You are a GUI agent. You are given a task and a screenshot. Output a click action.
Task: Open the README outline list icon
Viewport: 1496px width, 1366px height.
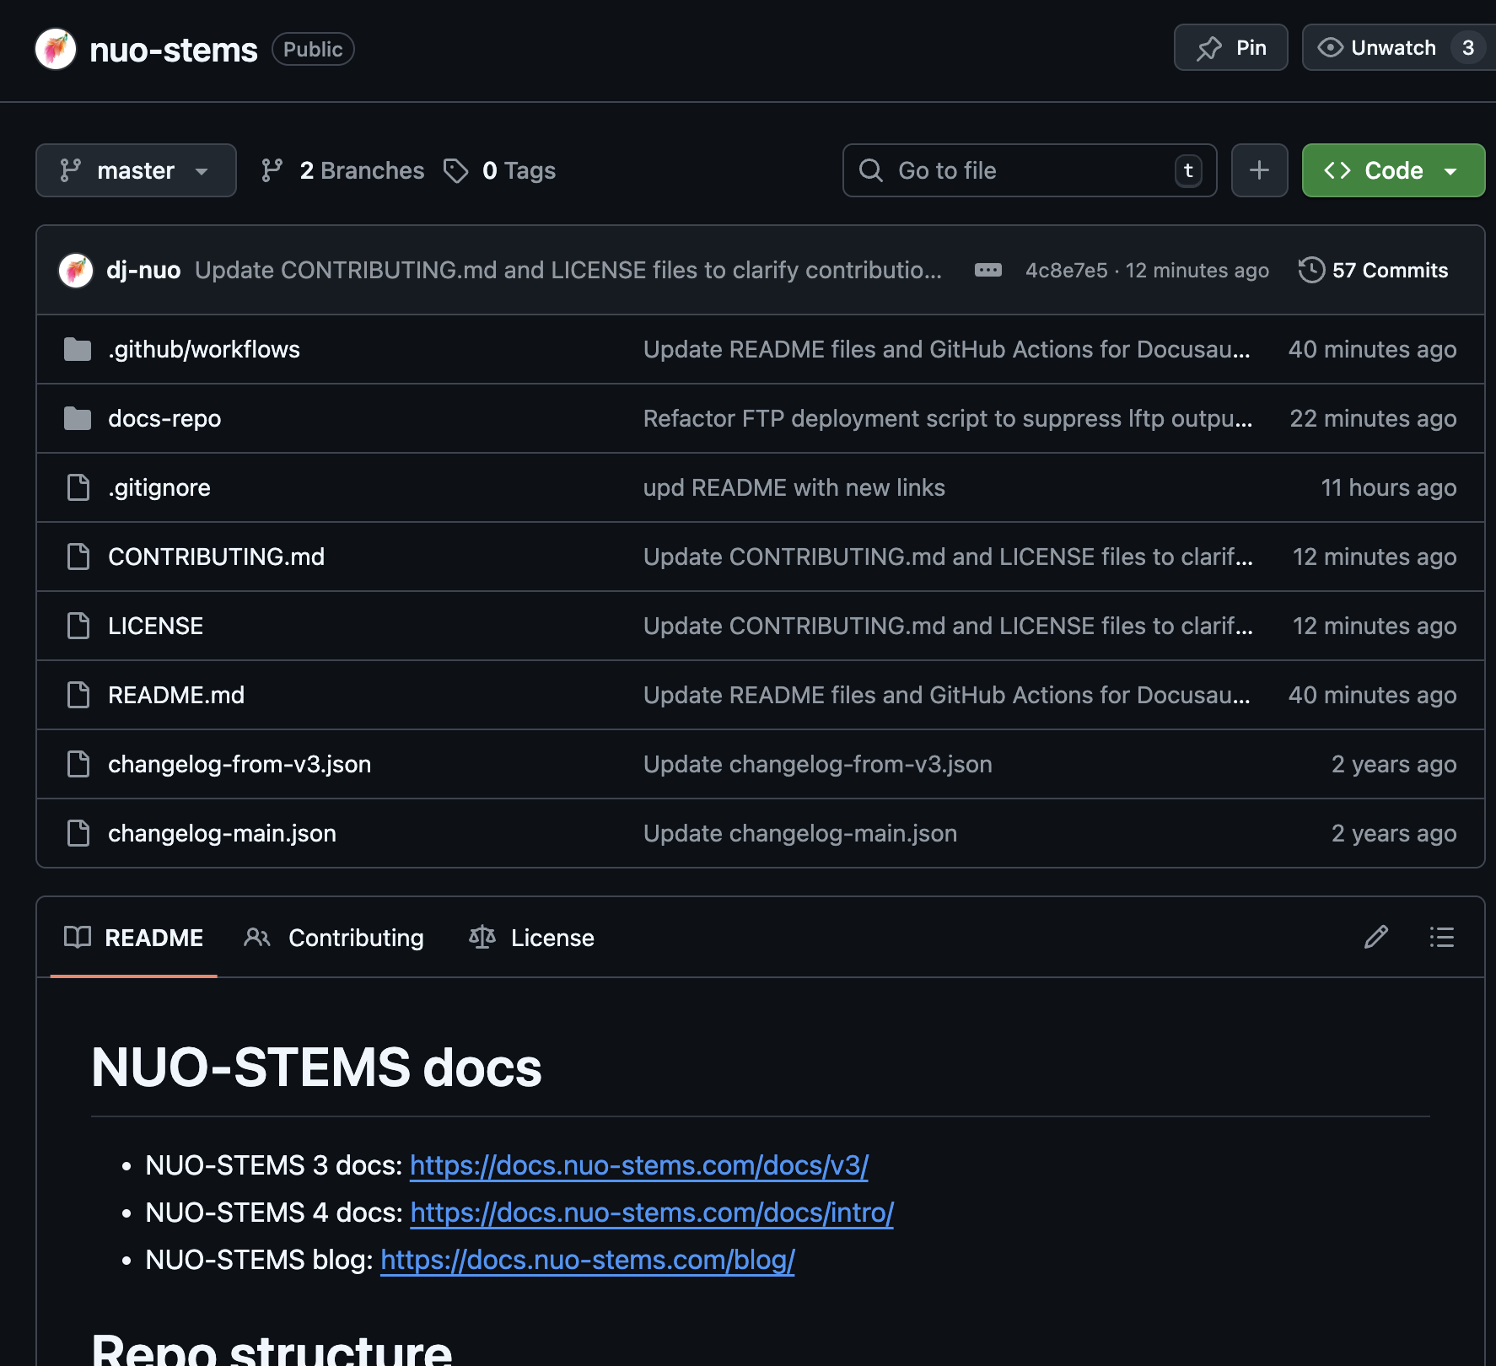tap(1442, 937)
